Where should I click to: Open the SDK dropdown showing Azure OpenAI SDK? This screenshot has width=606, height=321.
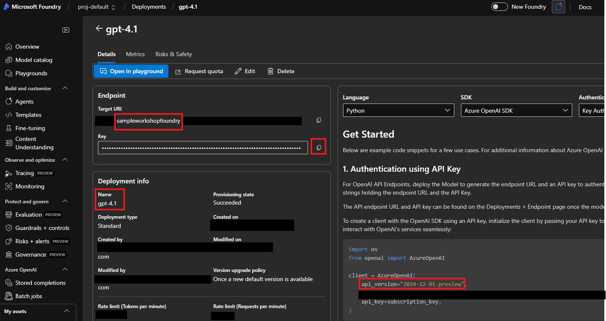pyautogui.click(x=516, y=111)
